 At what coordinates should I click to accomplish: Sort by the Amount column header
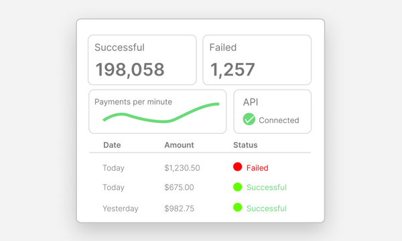(179, 145)
